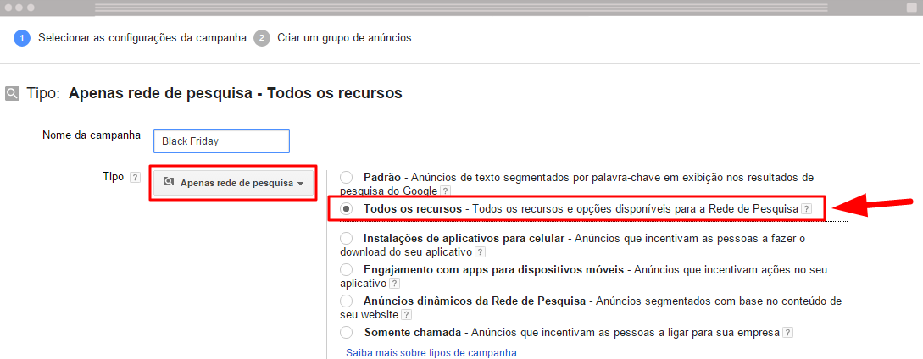Click the third dot in the title bar
This screenshot has height=359, width=923.
31,8
